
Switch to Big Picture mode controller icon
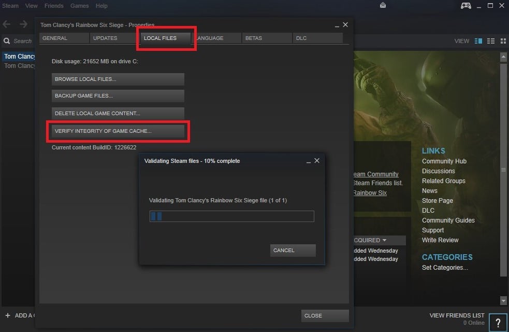coord(466,6)
